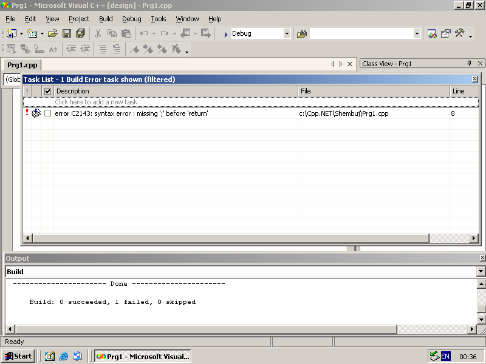
Task: Click the Paste clipboard icon
Action: pos(126,33)
